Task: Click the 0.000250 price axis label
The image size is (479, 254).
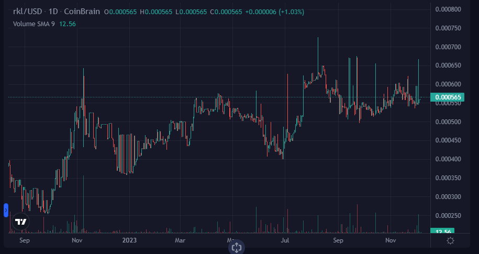Action: [448, 215]
